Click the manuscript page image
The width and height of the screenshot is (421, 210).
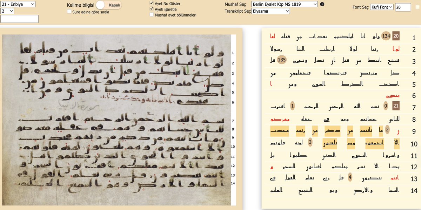click(116, 120)
